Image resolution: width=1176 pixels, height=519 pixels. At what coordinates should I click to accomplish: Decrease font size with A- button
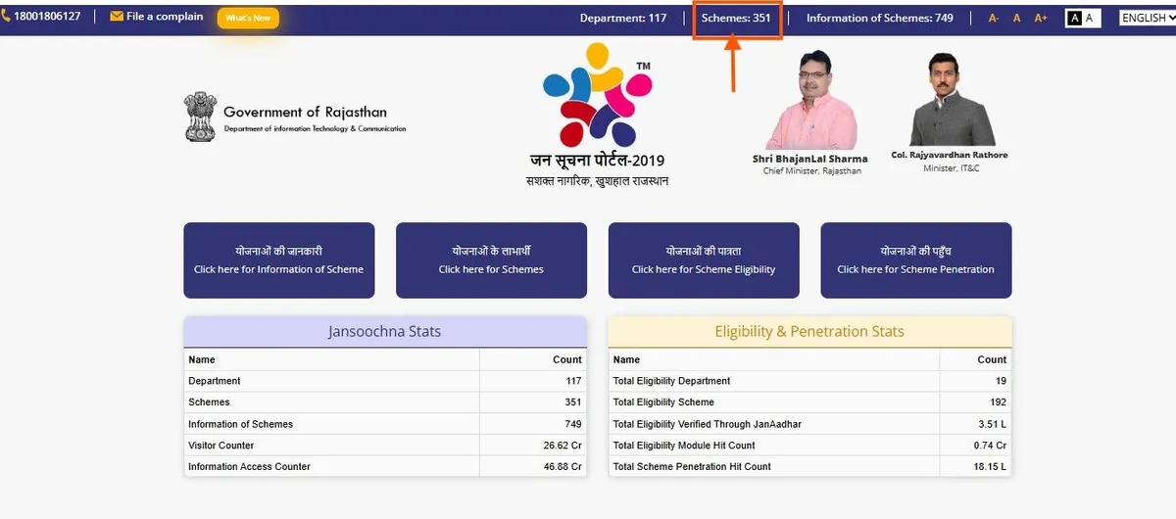tap(994, 19)
